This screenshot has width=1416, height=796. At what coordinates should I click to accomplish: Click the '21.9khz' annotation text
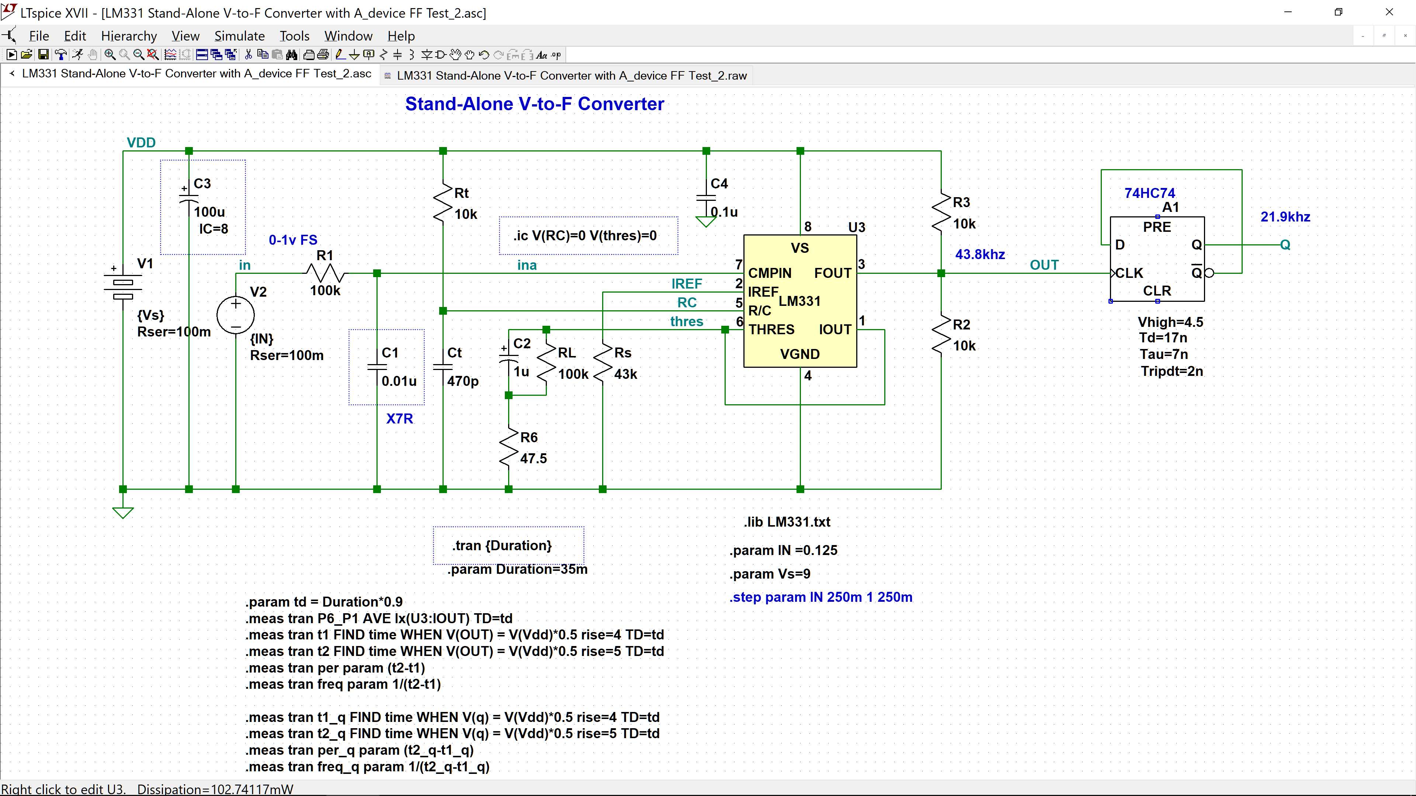(1285, 217)
